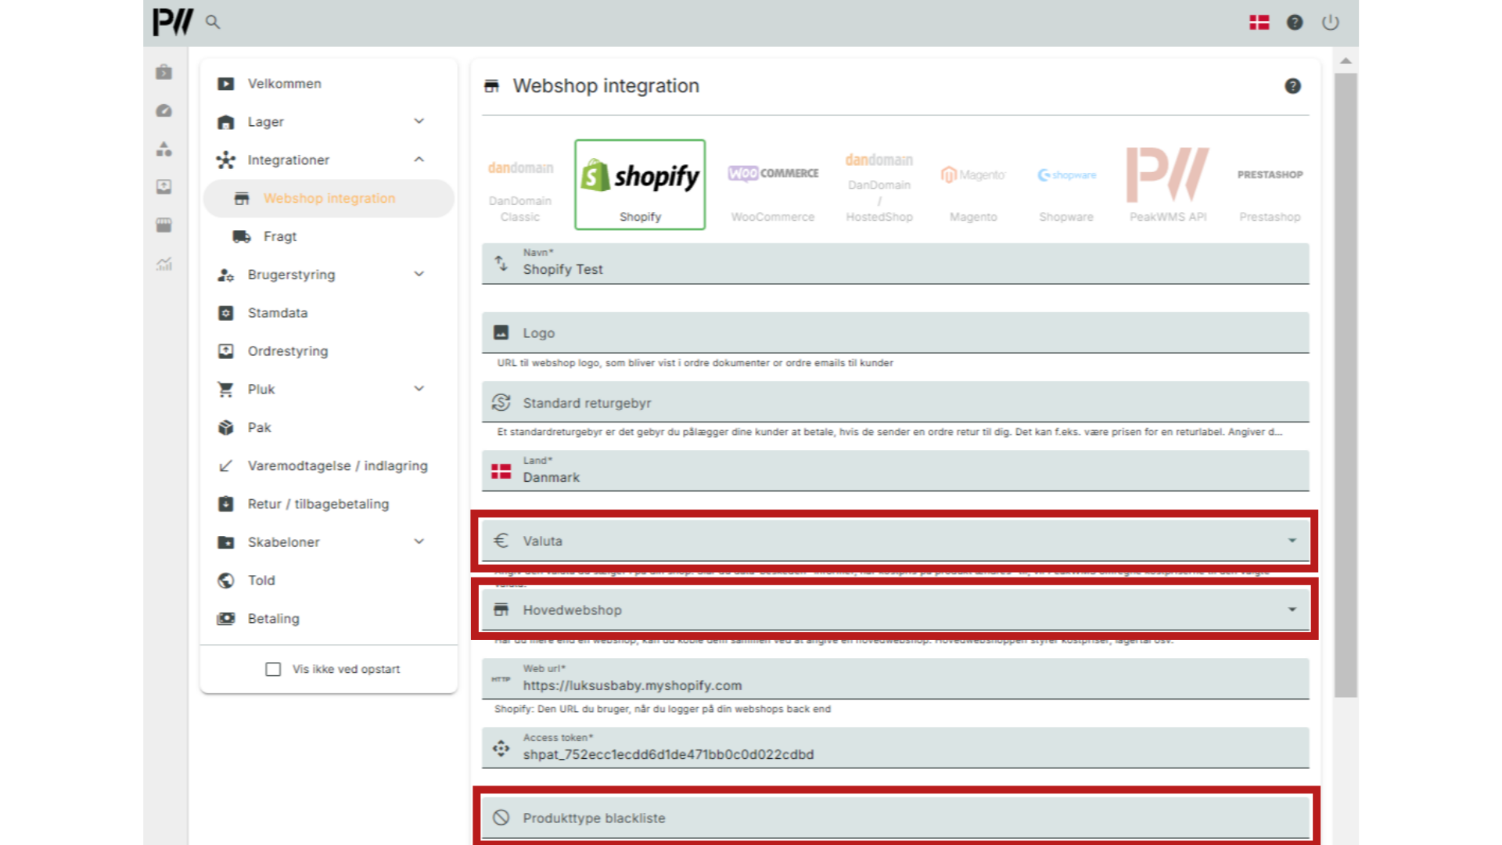Click the page scrollbar thumb
Image resolution: width=1502 pixels, height=845 pixels.
[1346, 385]
